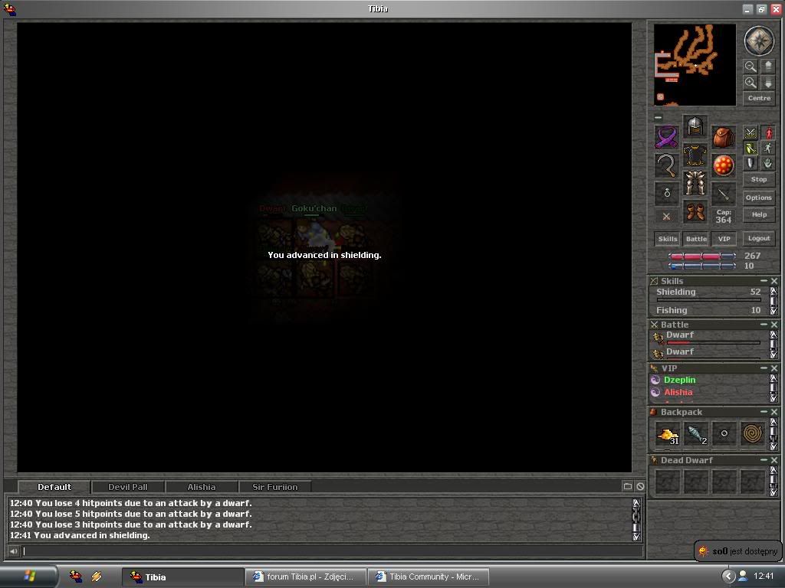
Task: Toggle Battle window with Battle button
Action: 696,239
